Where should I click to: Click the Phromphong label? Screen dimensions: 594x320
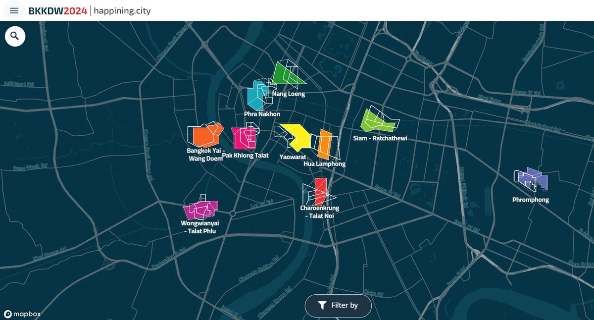point(531,200)
